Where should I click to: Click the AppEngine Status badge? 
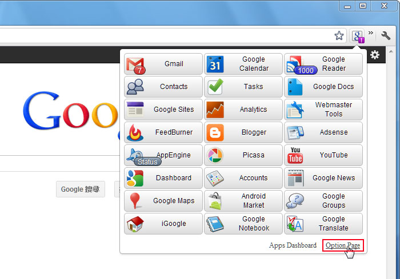pyautogui.click(x=147, y=161)
